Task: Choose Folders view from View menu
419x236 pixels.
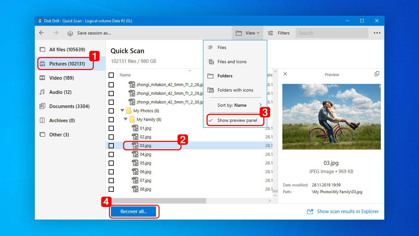Action: (235, 76)
